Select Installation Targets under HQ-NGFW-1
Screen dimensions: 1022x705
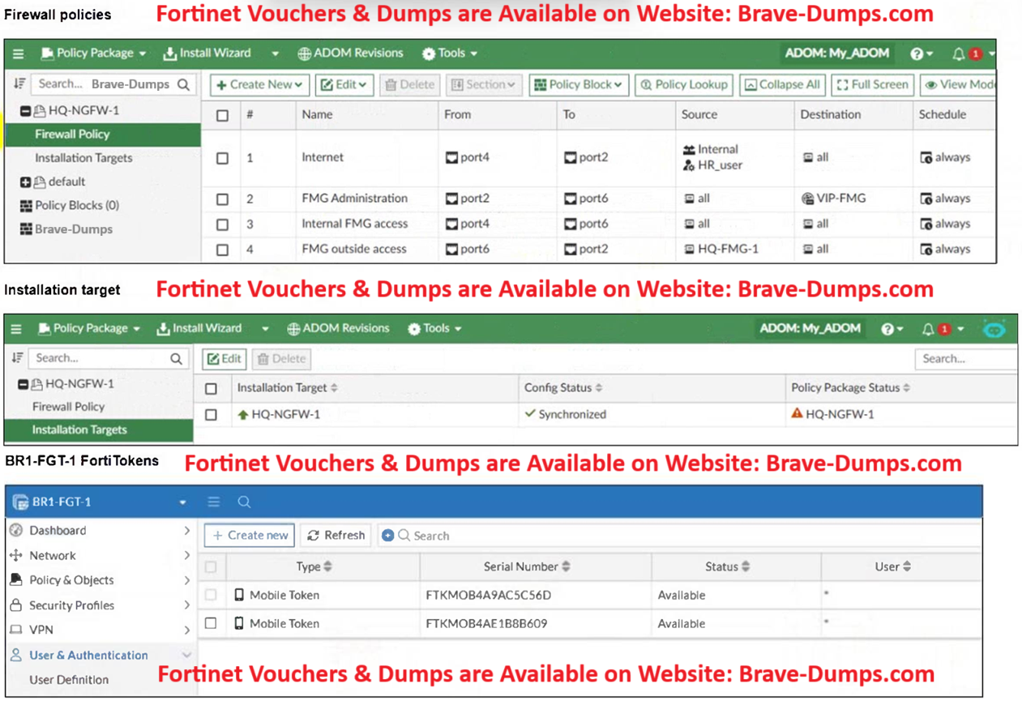83,158
